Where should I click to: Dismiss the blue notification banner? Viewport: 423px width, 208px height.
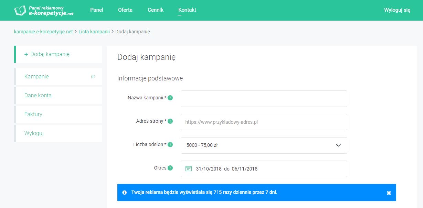point(389,193)
